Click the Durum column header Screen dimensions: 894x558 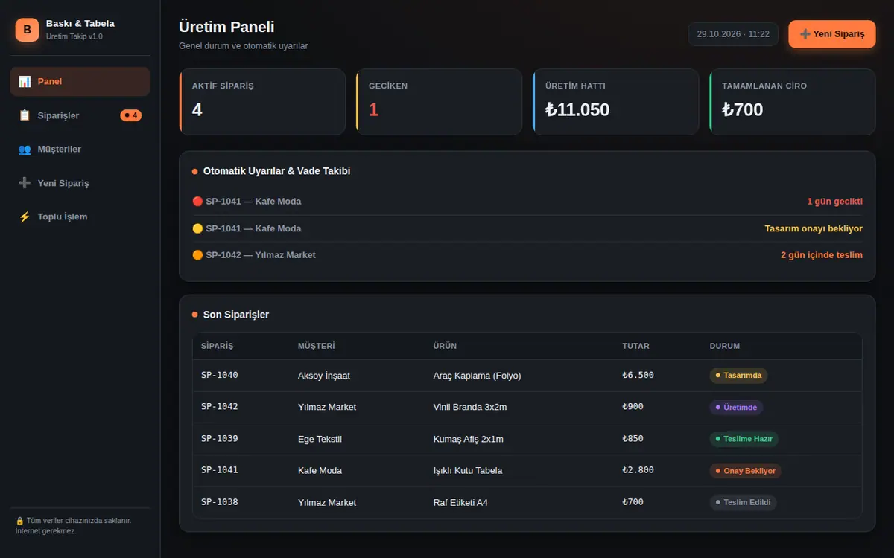click(x=725, y=346)
